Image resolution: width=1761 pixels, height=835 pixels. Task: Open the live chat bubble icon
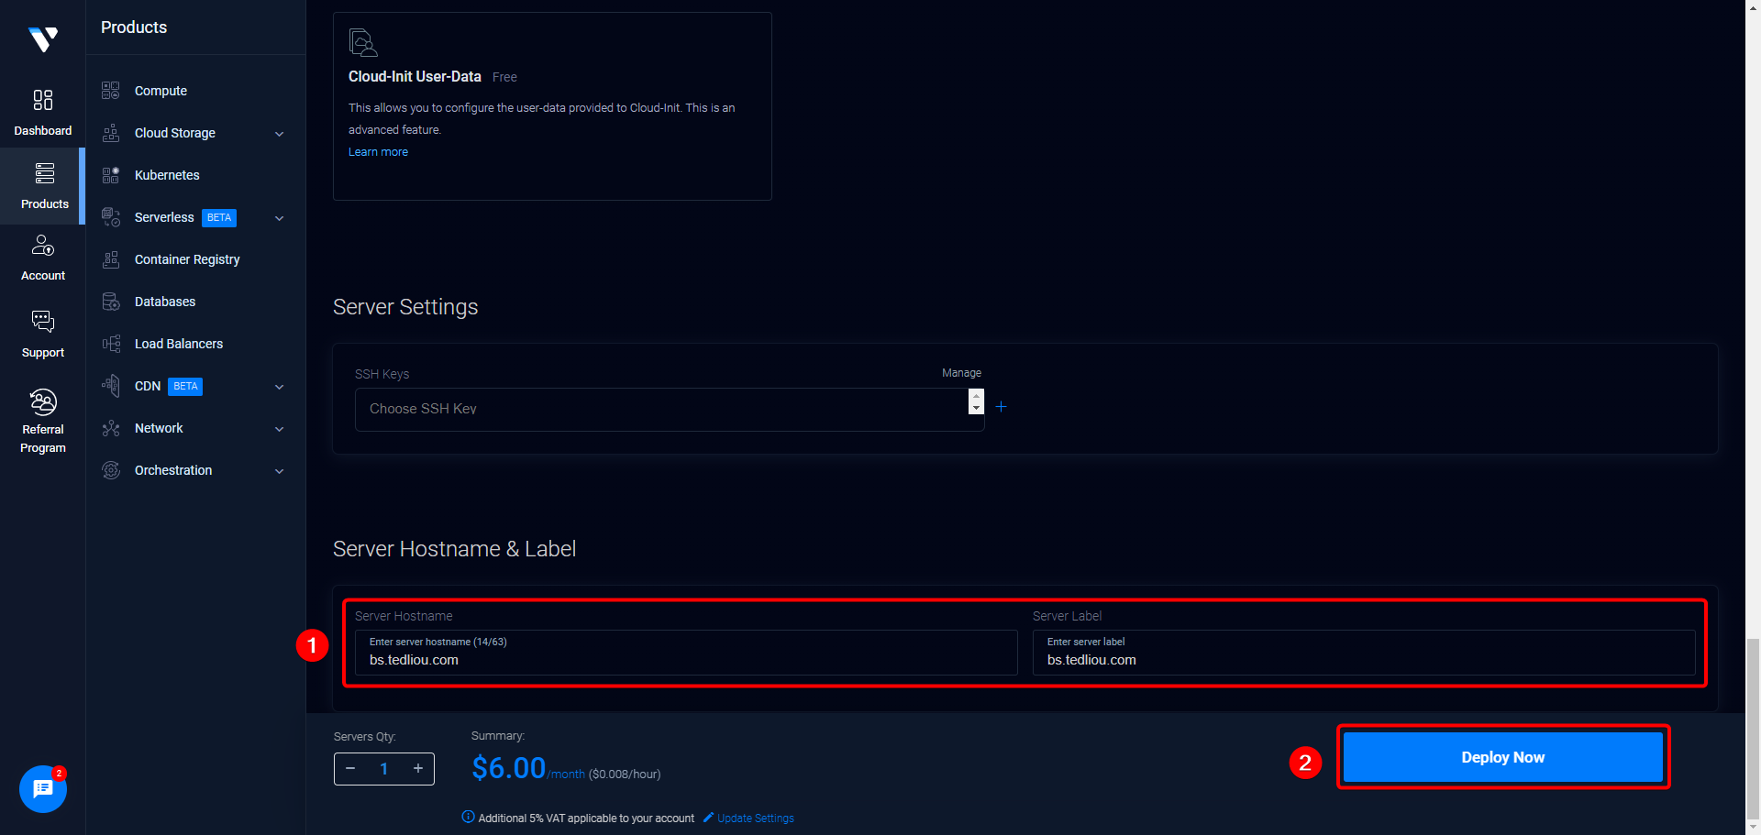(43, 788)
